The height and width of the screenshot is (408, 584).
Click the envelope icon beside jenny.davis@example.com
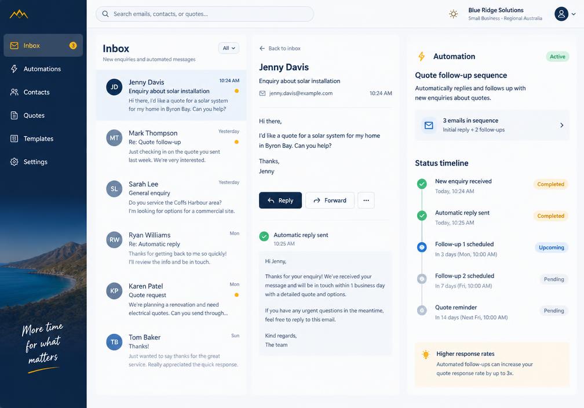(262, 93)
